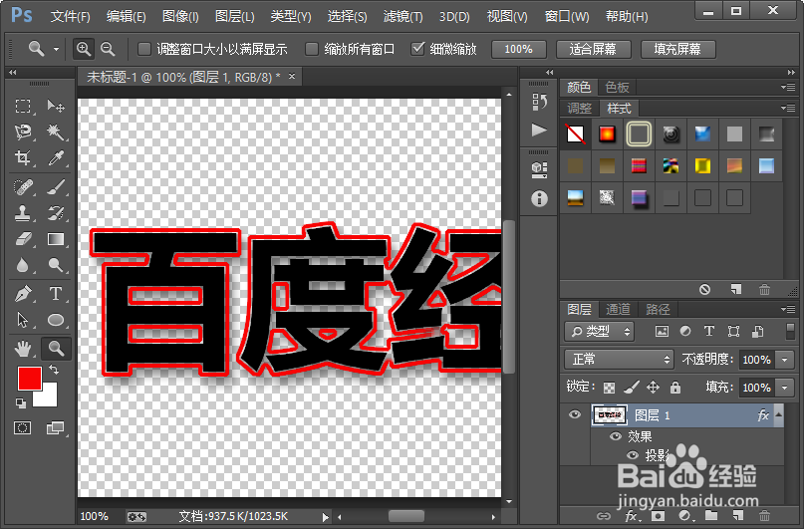Open layer filter 类型 dropdown
The width and height of the screenshot is (804, 529).
click(599, 331)
